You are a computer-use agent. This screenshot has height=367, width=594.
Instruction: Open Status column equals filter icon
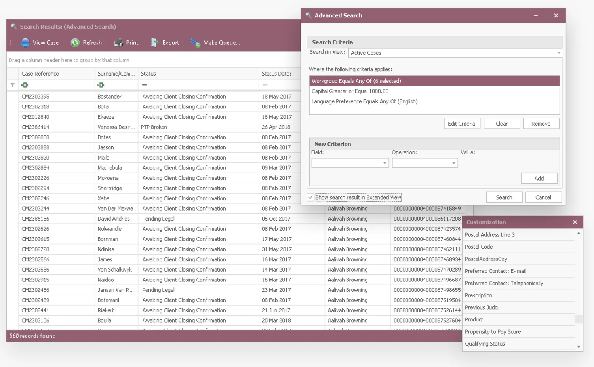tap(145, 85)
